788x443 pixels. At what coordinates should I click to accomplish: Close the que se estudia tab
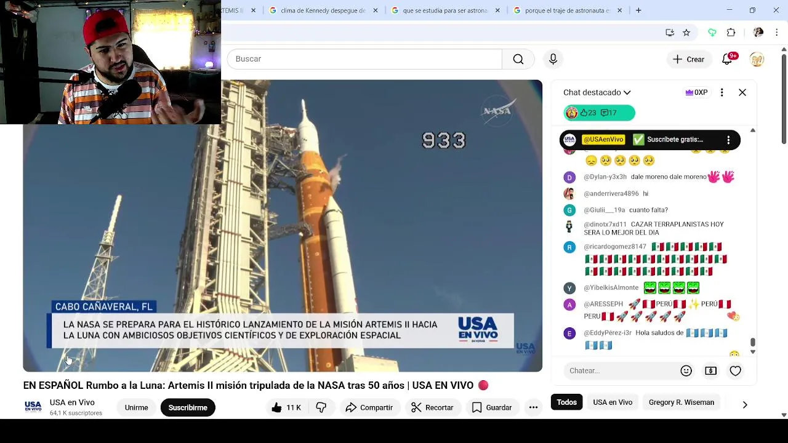[x=497, y=10]
